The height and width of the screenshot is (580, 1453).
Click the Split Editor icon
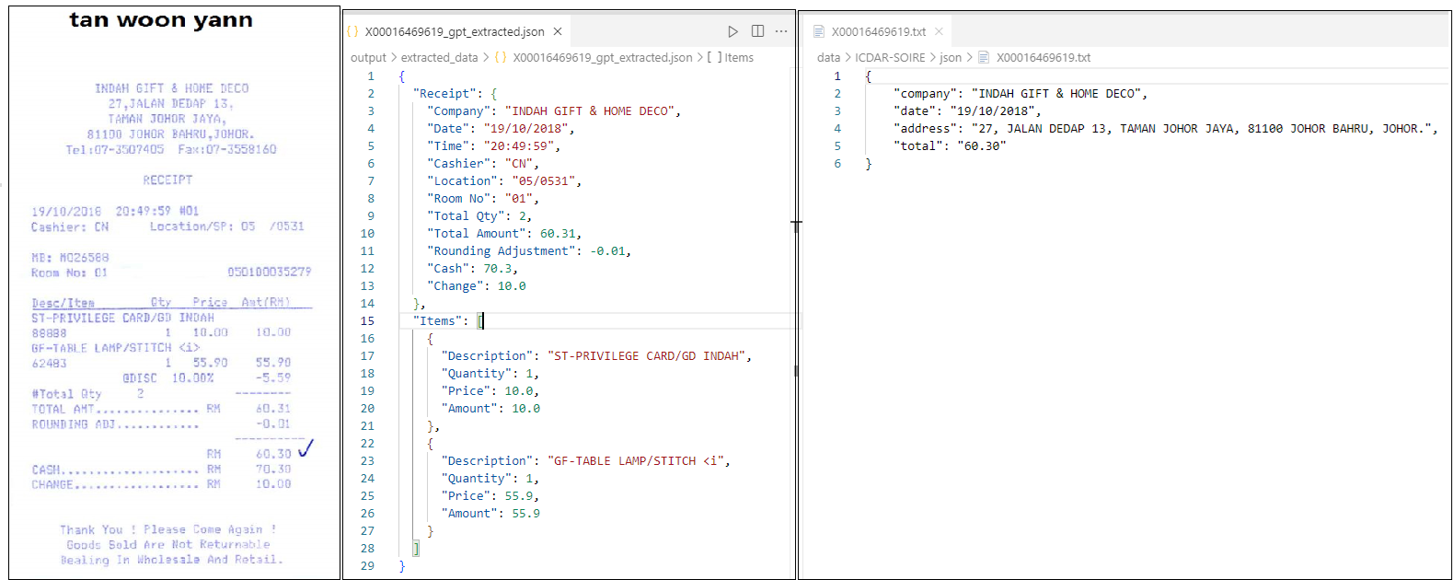757,31
